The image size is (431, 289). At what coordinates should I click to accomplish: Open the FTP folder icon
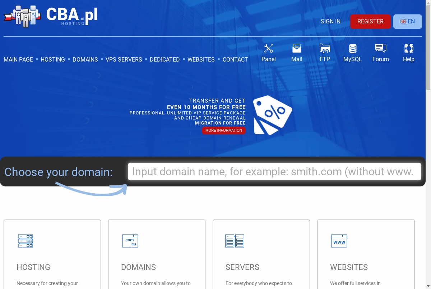(325, 48)
